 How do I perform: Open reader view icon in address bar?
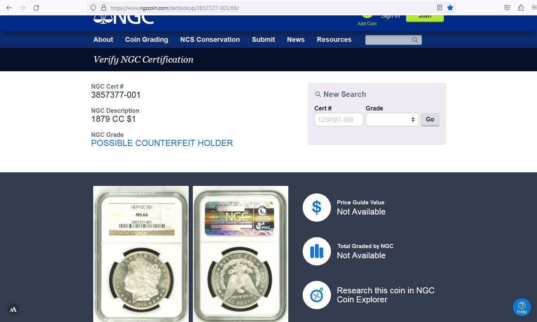point(439,8)
